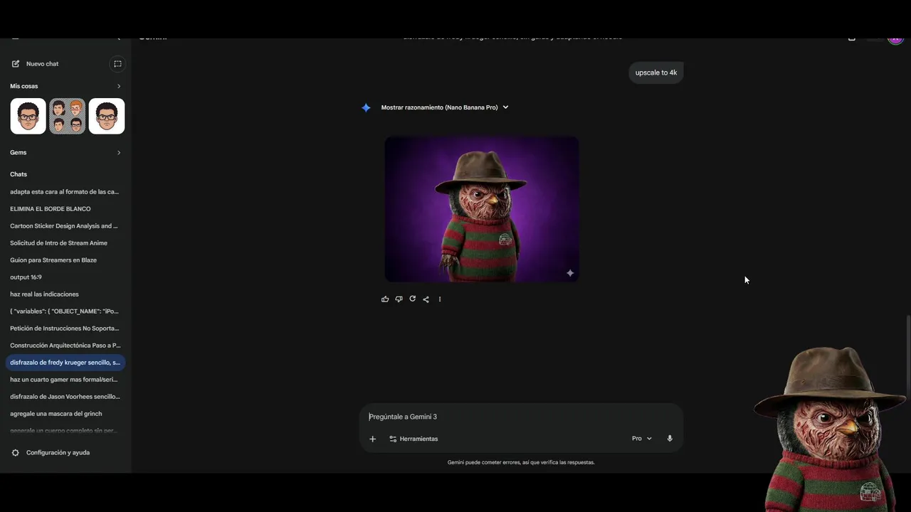
Task: Expand Mostrar razonamiento (Nano Banana Pro) chevron
Action: pyautogui.click(x=505, y=107)
